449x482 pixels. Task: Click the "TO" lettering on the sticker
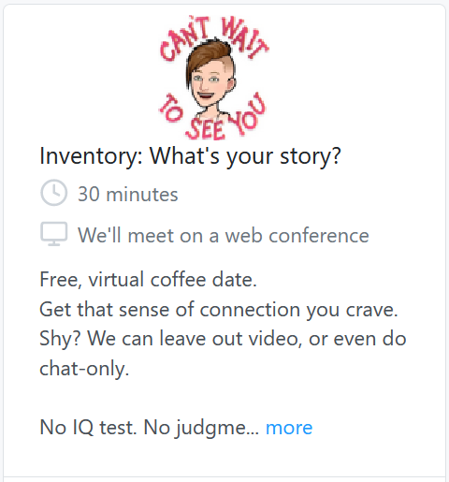pos(170,109)
